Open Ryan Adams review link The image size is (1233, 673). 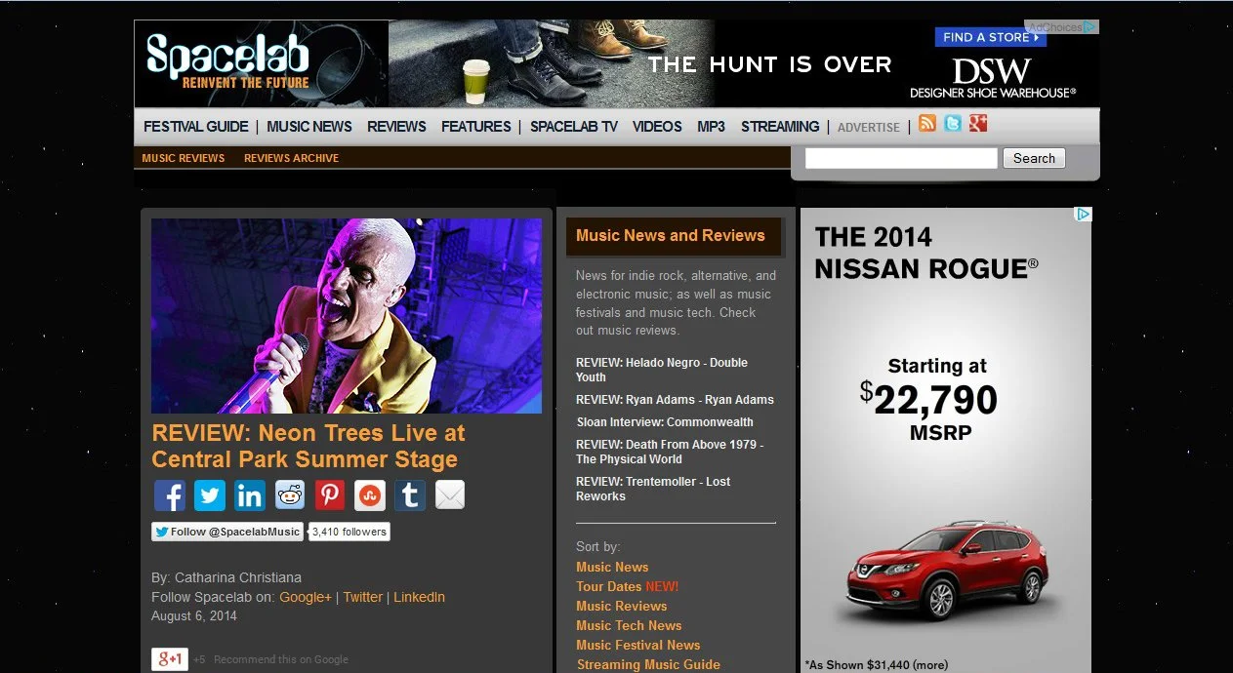(675, 400)
